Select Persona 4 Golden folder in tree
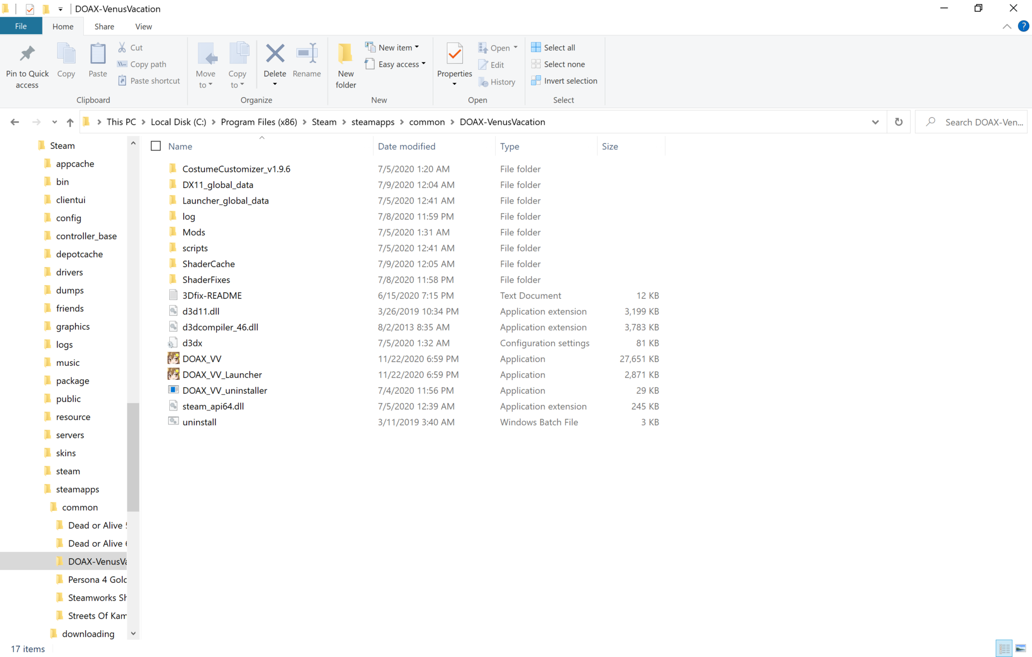 coord(97,580)
